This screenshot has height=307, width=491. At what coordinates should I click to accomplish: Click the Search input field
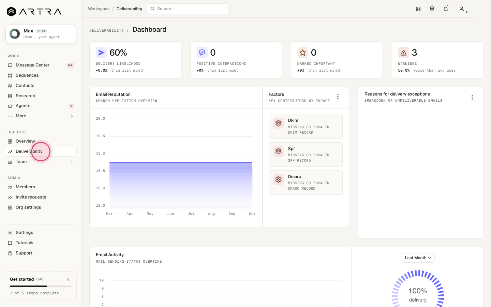tap(188, 9)
